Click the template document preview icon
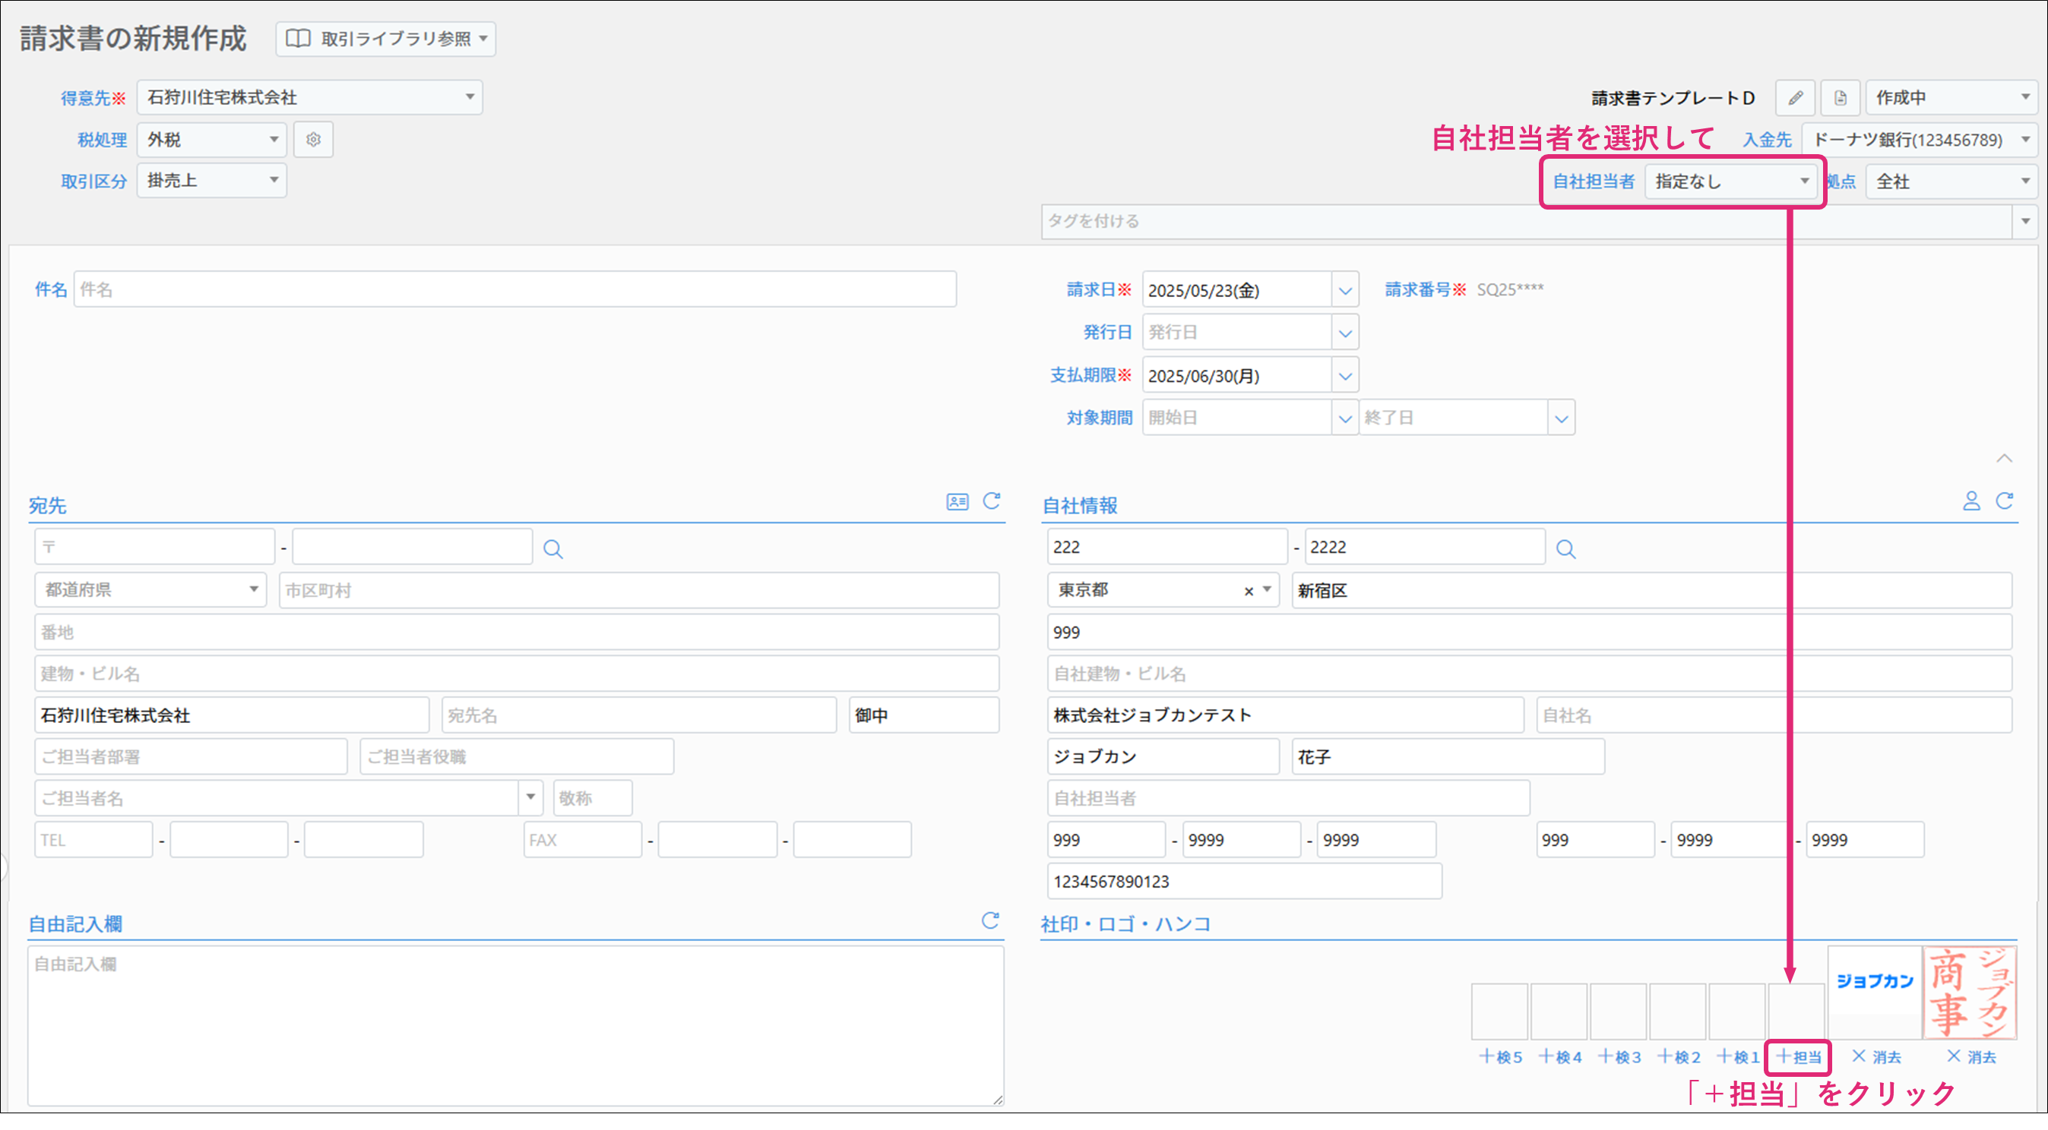This screenshot has height=1130, width=2048. [1840, 98]
